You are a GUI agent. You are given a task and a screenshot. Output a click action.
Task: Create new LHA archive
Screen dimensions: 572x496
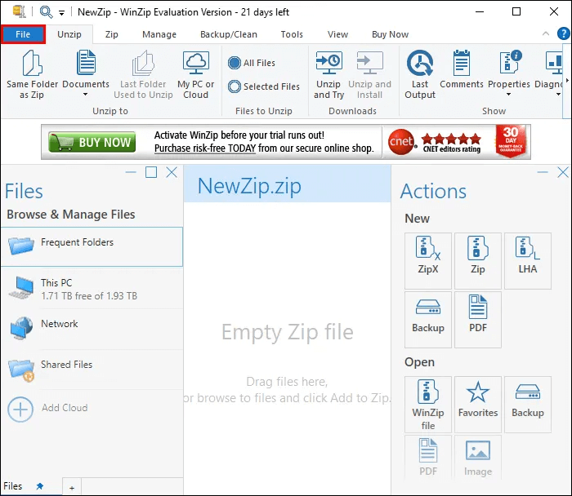528,261
